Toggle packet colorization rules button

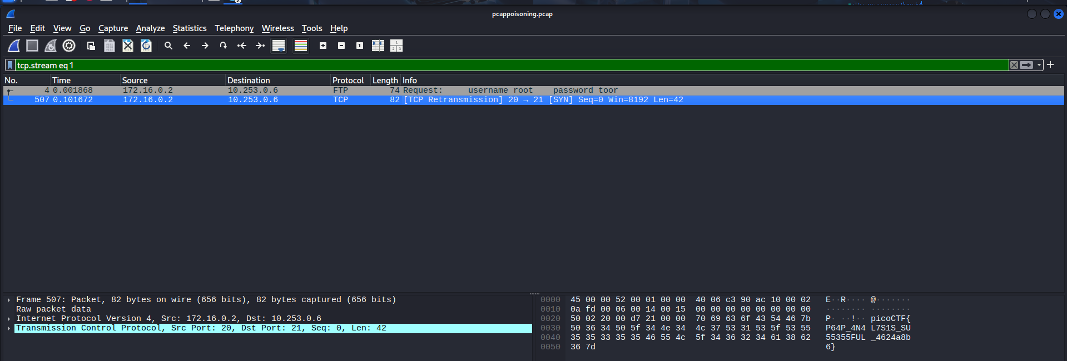pyautogui.click(x=301, y=46)
